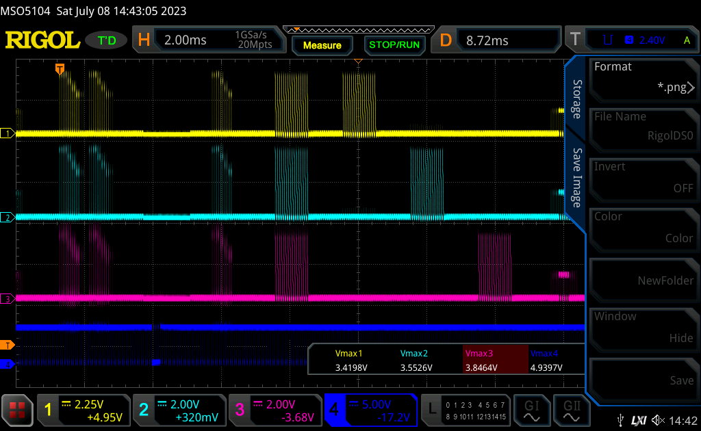Click the USB connection status icon
Viewport: 701px width, 431px height.
coord(620,420)
